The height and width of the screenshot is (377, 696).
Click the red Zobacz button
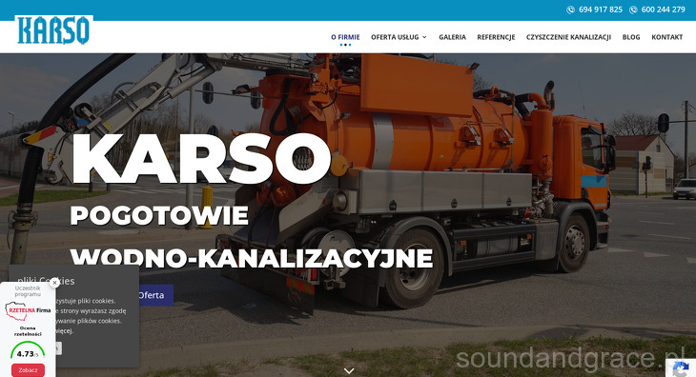coord(28,370)
